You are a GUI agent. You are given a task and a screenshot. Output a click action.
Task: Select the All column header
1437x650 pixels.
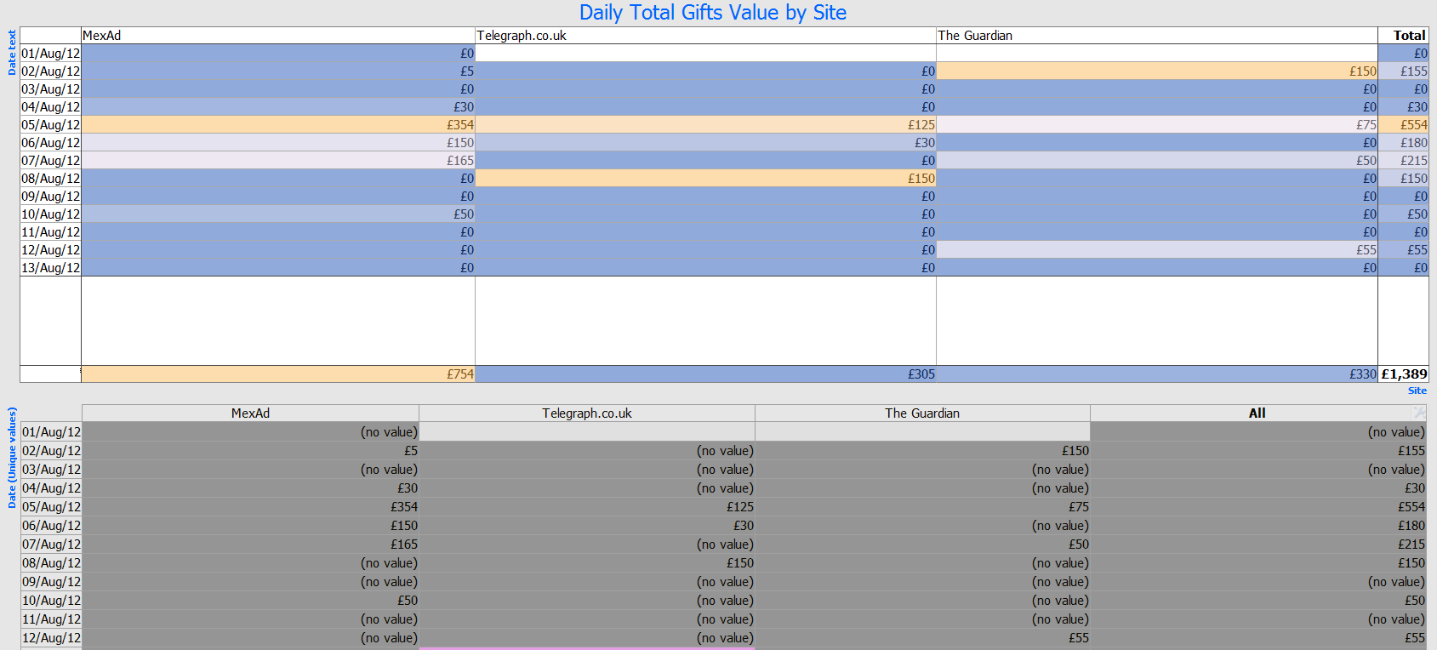pyautogui.click(x=1257, y=413)
